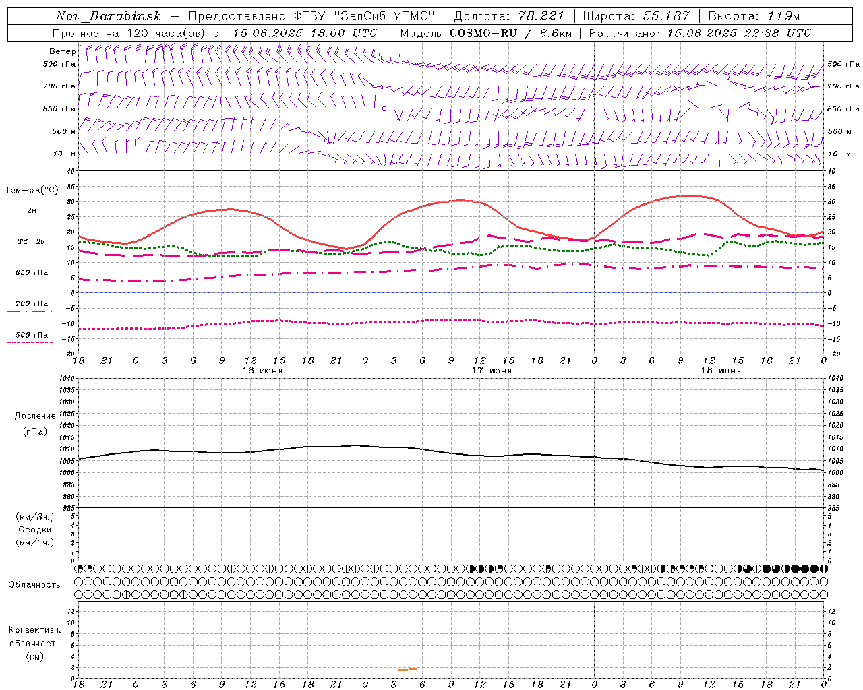Viewport: 863px width, 690px height.
Task: Click the "15.06.2025 18:00 UTC" start time
Action: pos(305,33)
